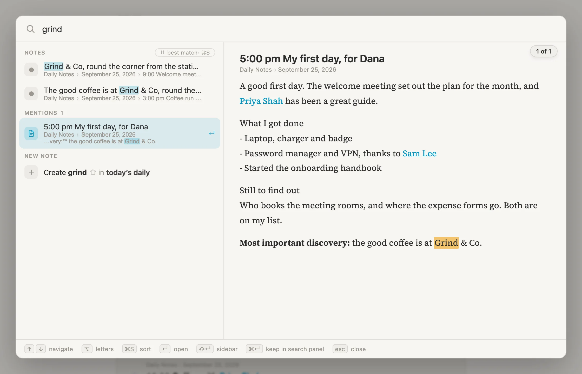Click bullet icon of 'The good coffee is at' result
The image size is (582, 374).
pos(31,94)
